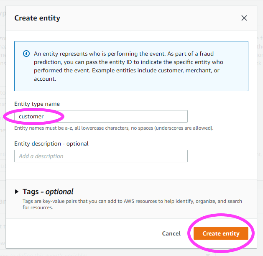Click the info icon in the blue notice

tap(26, 54)
